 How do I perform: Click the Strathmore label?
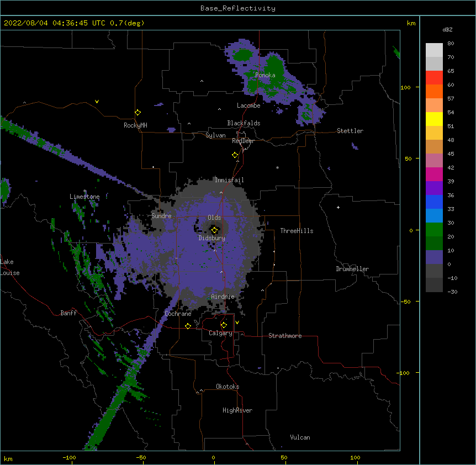click(x=285, y=336)
